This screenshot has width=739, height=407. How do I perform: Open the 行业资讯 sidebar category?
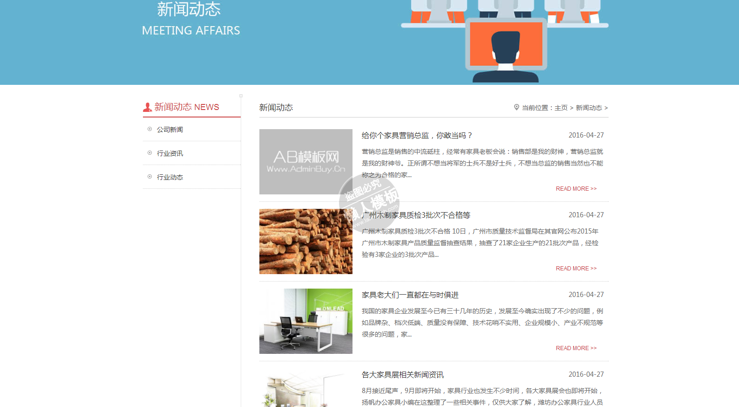170,153
